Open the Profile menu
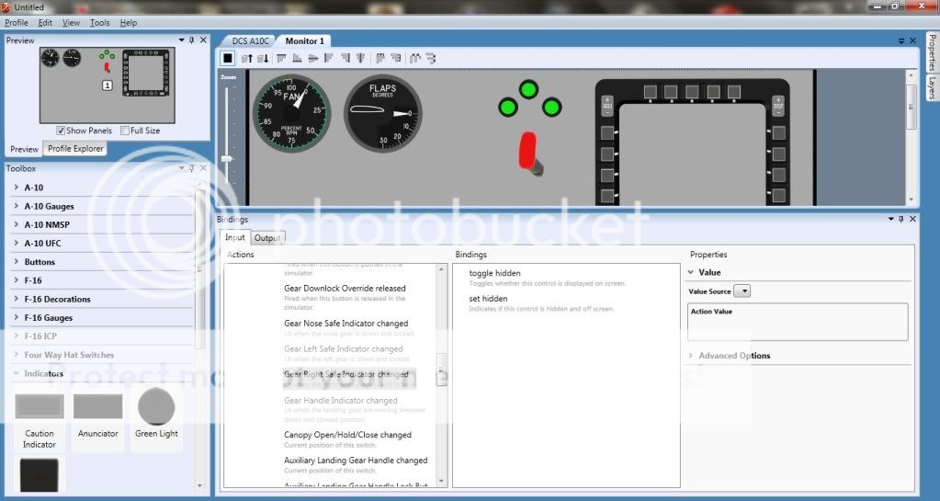 pos(17,22)
